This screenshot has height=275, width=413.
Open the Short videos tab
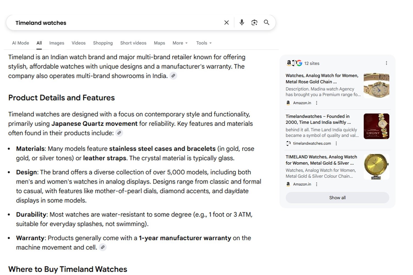(x=133, y=43)
